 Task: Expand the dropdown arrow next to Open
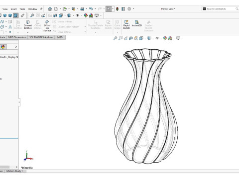[x=69, y=9]
